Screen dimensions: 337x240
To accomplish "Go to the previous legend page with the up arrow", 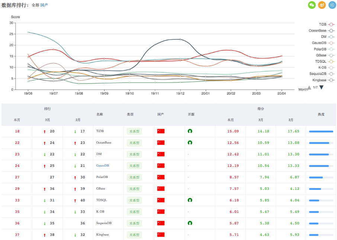I will [309, 88].
